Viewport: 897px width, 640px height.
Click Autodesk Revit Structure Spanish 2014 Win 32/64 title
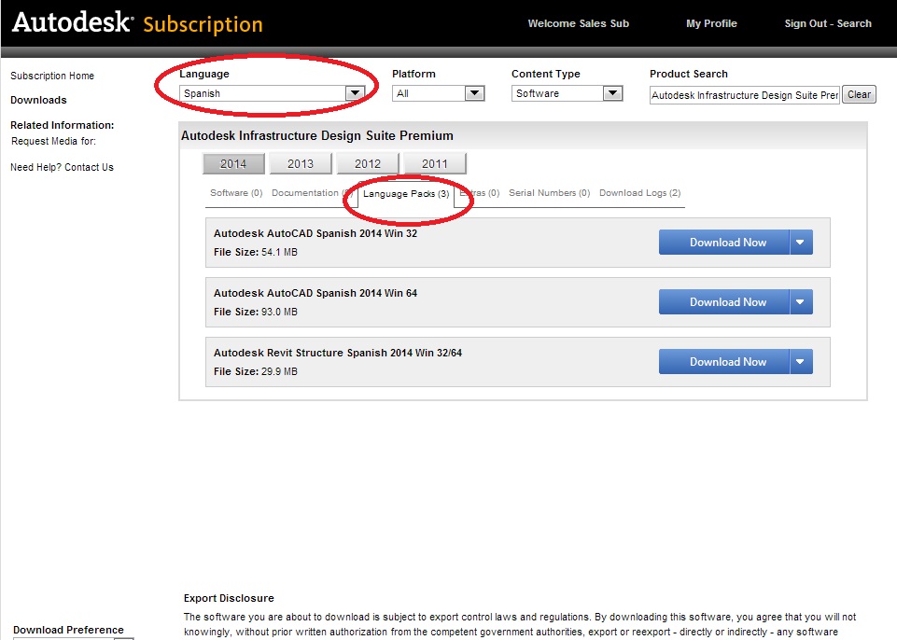[338, 353]
